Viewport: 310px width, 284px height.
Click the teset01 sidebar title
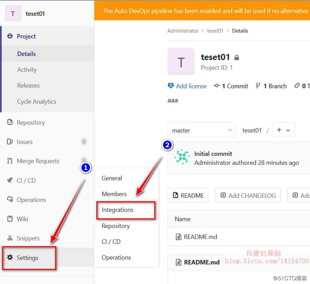(35, 14)
